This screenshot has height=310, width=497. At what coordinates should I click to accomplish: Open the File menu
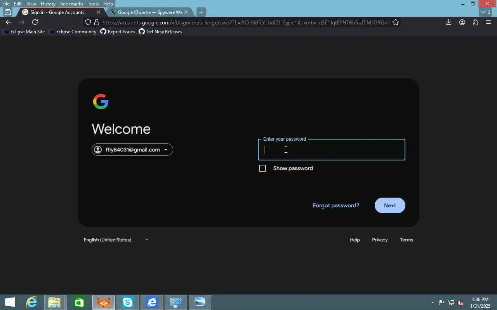pos(6,4)
